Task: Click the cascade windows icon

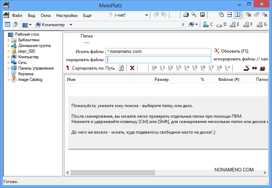Action: 221,15
